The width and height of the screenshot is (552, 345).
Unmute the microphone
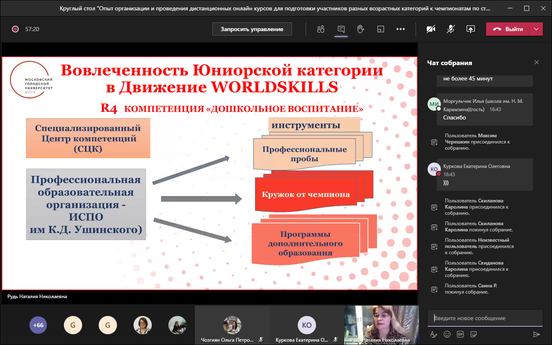coord(451,29)
